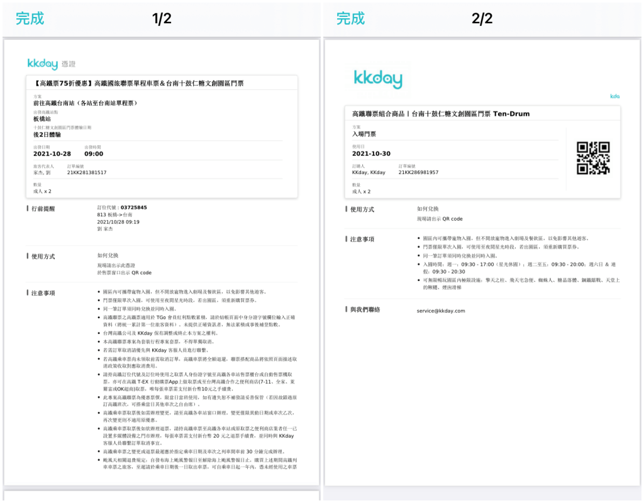The image size is (644, 503).
Task: Click the 注意事項 heading on page 2
Action: 362,239
